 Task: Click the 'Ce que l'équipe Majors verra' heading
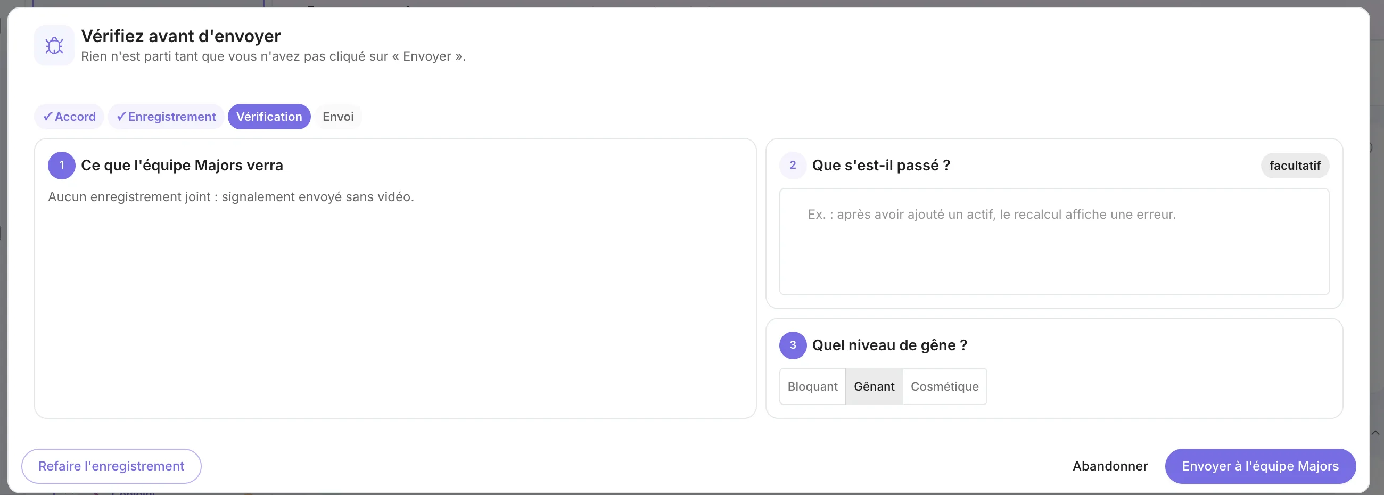[x=182, y=165]
